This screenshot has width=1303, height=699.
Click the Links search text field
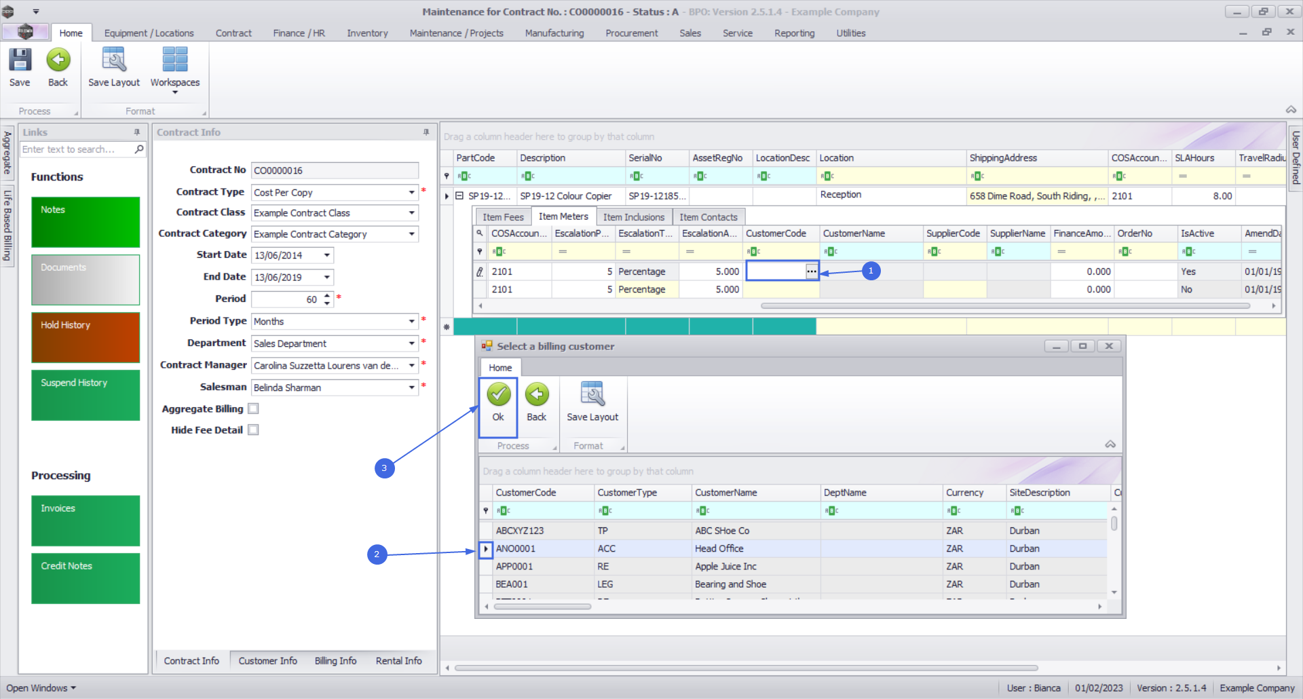(x=76, y=149)
